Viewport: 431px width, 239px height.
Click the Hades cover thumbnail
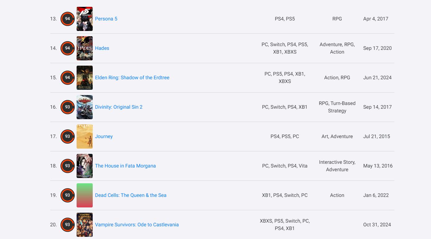[x=85, y=48]
